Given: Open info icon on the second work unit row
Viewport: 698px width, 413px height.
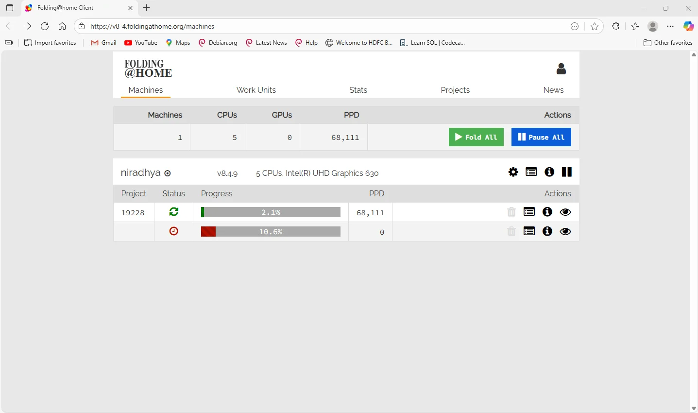Looking at the screenshot, I should [x=547, y=231].
